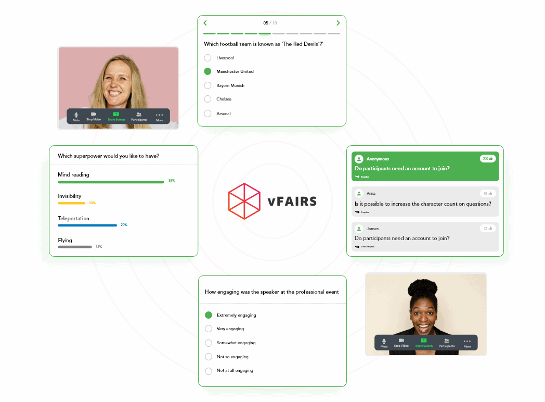Like James's question with 32 votes
Viewport: 545px width, 402px height.
pyautogui.click(x=488, y=228)
